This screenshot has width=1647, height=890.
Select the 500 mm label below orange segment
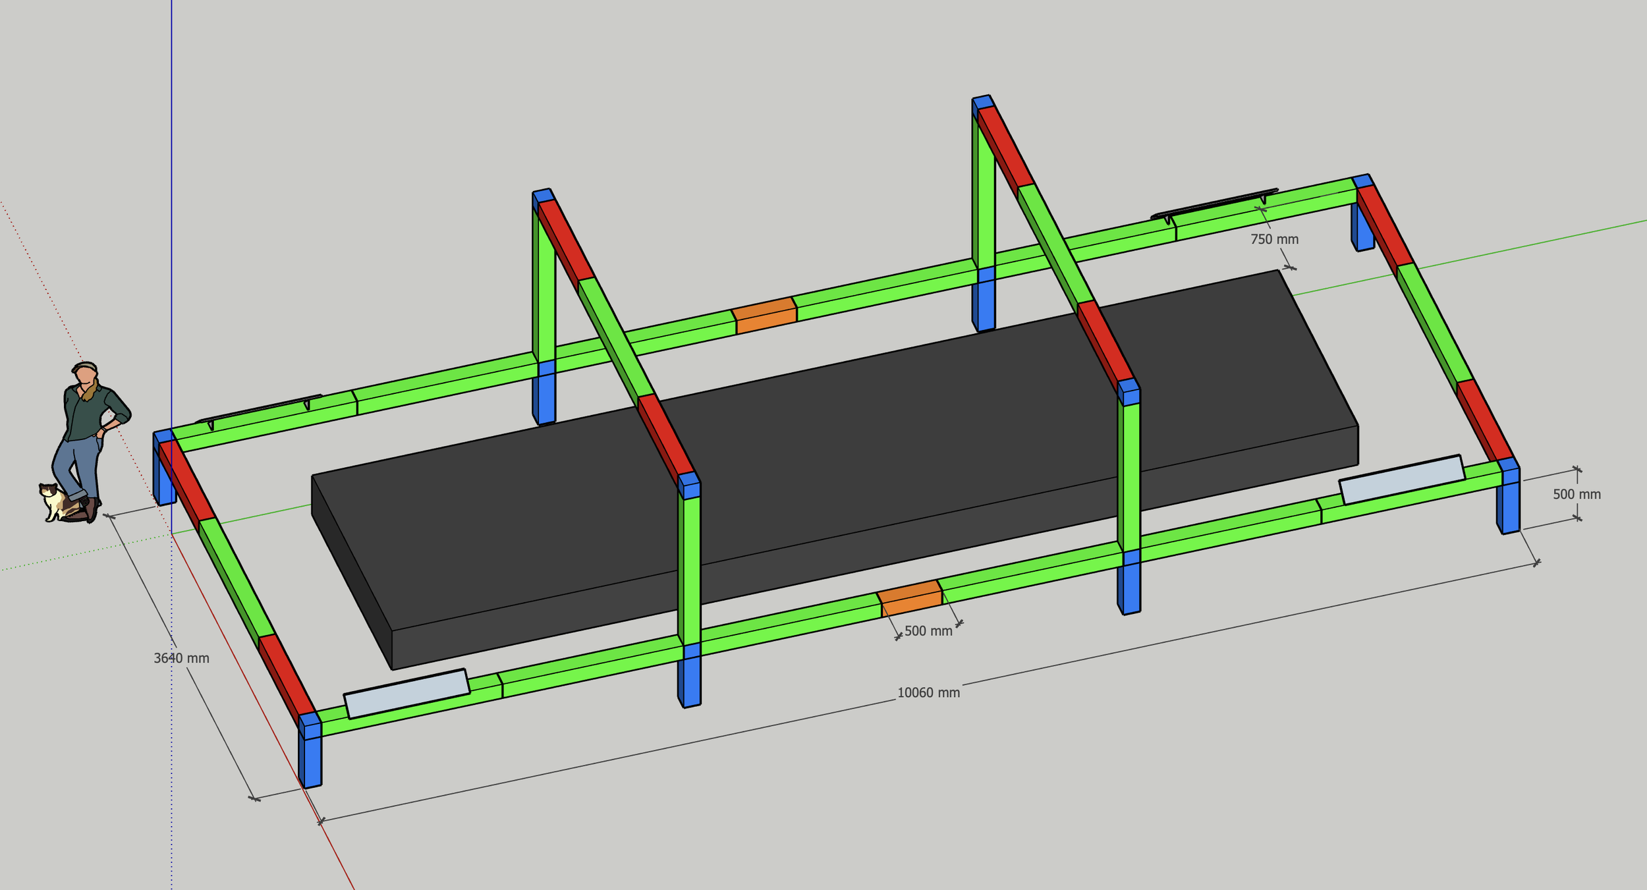(x=928, y=630)
